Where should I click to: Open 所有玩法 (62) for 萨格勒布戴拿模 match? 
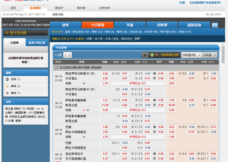[138, 110]
